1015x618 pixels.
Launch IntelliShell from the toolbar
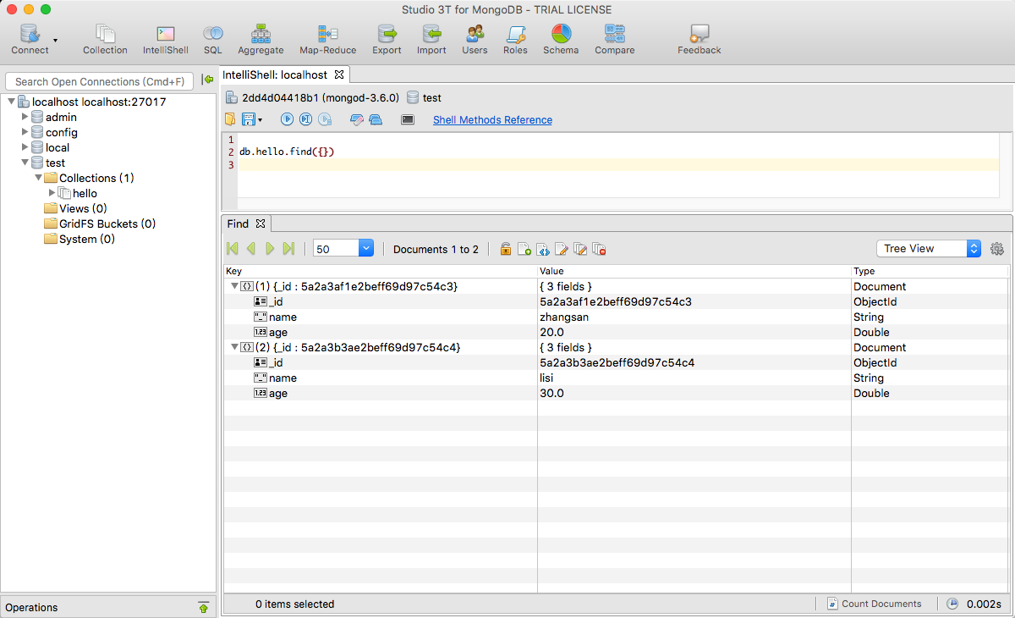pos(166,39)
